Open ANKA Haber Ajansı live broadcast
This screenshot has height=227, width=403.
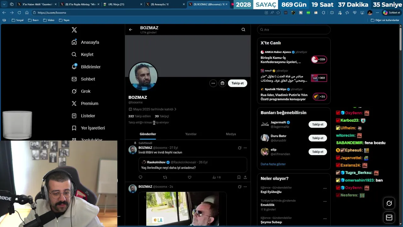click(x=293, y=58)
